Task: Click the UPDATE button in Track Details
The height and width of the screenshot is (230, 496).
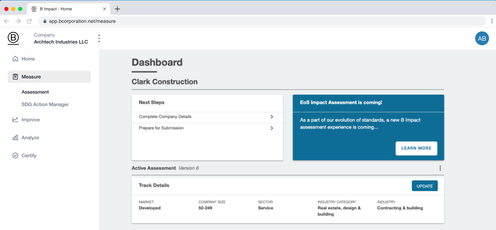Action: (x=425, y=186)
